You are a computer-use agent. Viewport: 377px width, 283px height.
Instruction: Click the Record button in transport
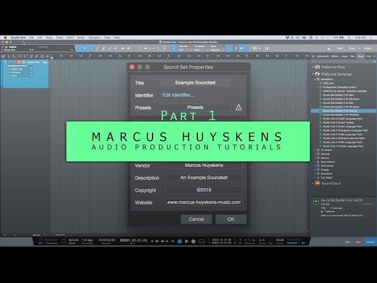click(x=193, y=241)
